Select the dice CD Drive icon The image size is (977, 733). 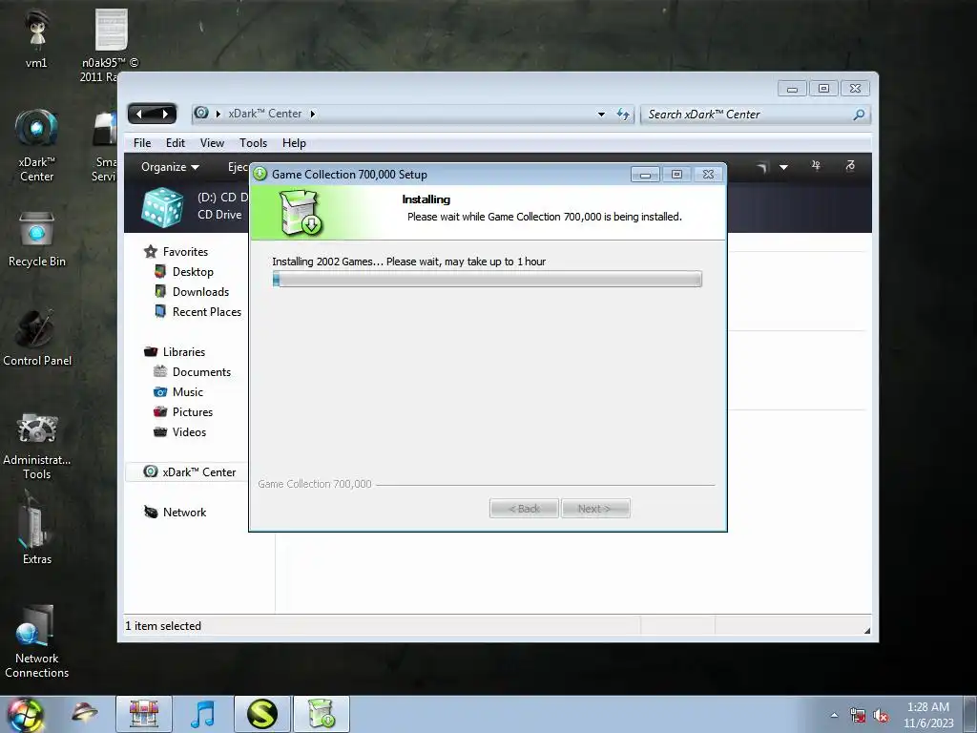tap(162, 207)
